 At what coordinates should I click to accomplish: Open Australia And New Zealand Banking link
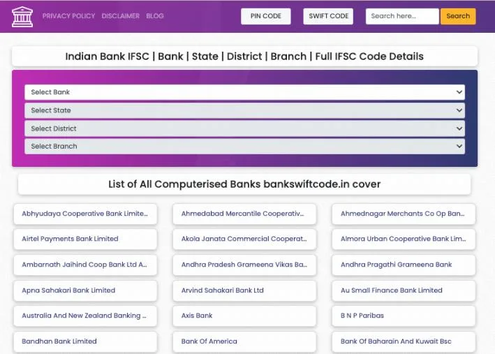(x=85, y=316)
